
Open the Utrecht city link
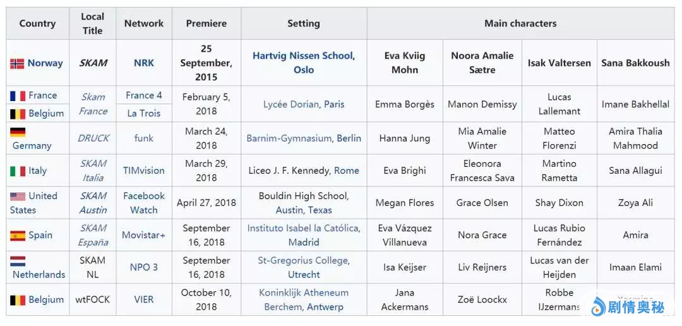tap(304, 274)
